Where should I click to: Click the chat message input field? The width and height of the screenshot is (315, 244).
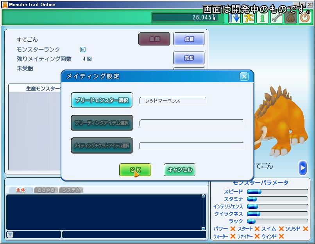coord(134,234)
